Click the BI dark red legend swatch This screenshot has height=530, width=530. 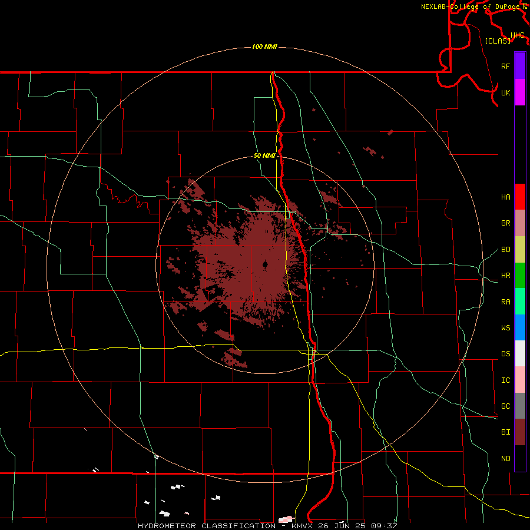520,432
